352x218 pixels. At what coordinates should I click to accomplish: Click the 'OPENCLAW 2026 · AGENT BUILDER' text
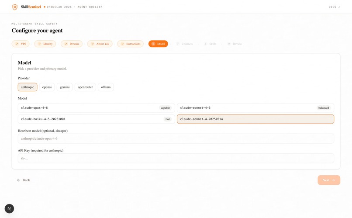point(75,7)
